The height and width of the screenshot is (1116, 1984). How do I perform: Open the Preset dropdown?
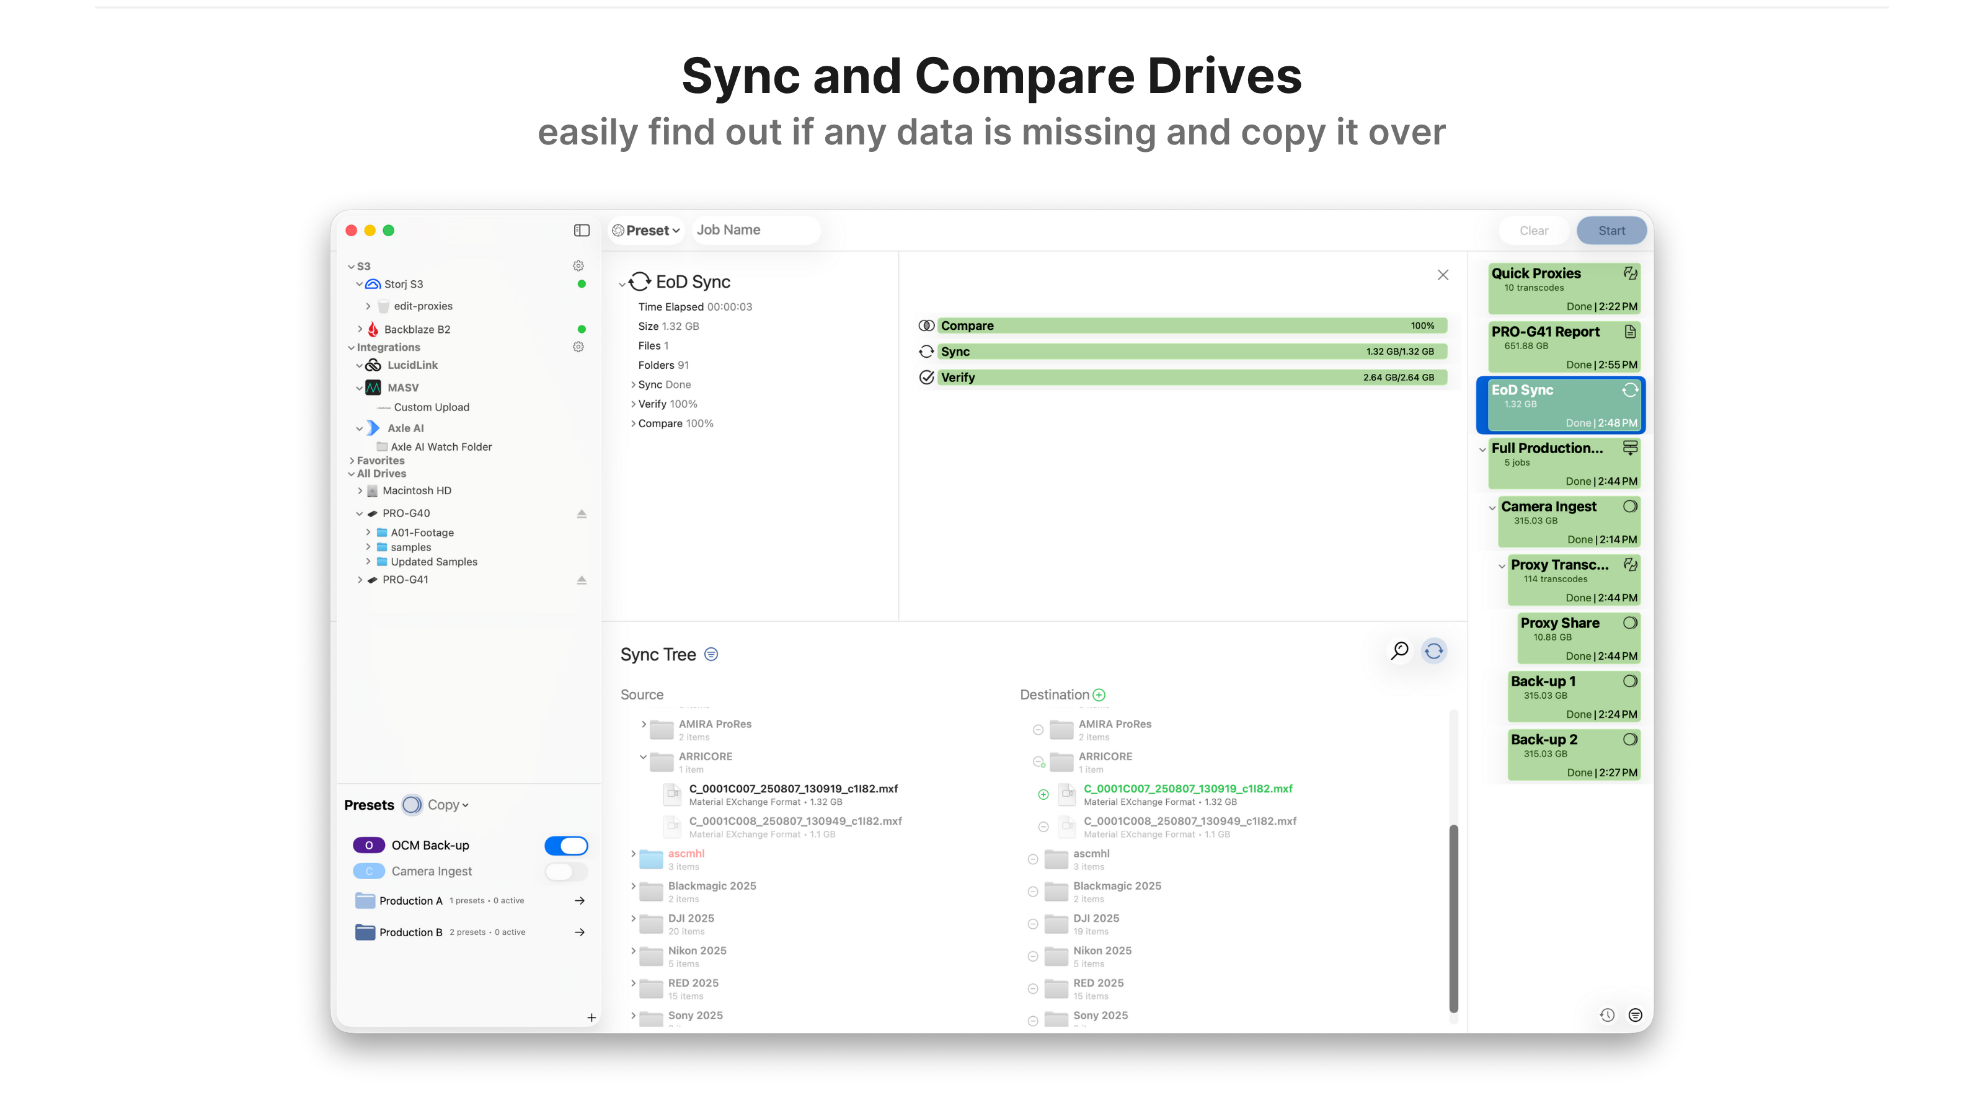pyautogui.click(x=647, y=230)
